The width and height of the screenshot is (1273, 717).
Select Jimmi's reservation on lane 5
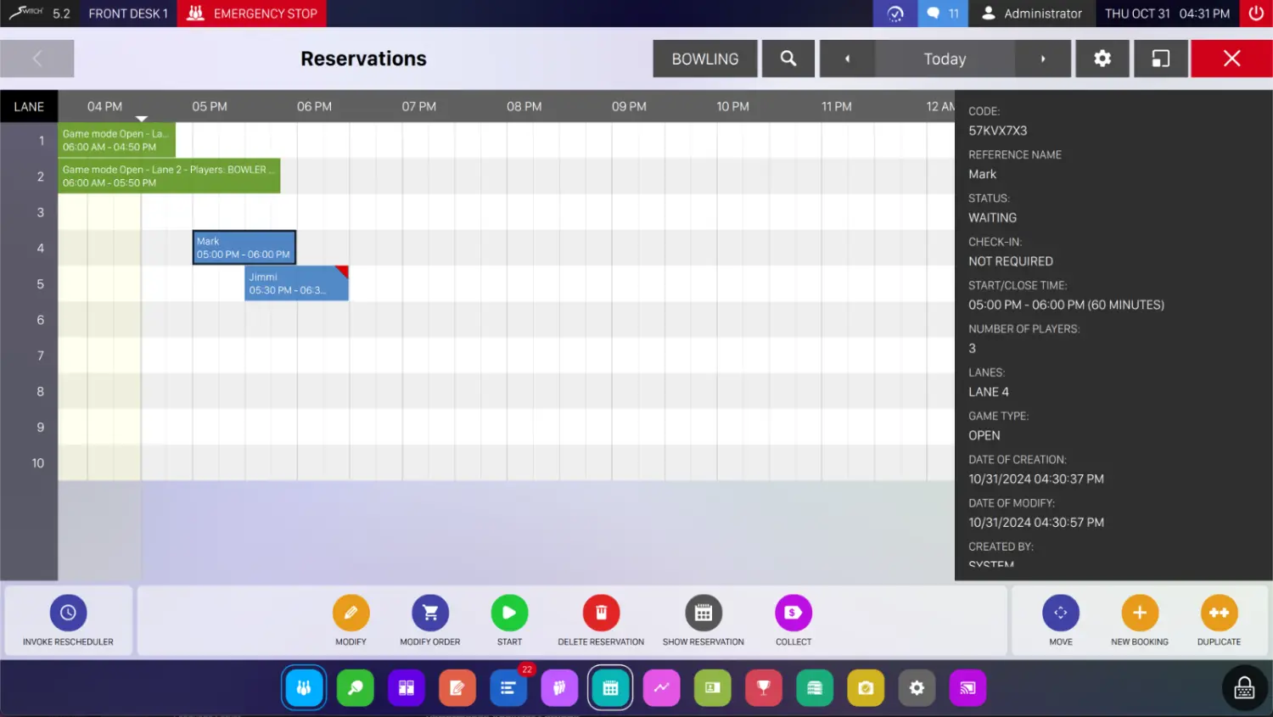point(296,283)
